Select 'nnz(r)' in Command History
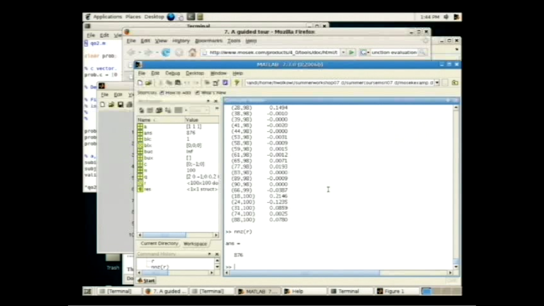The height and width of the screenshot is (306, 544). (160, 267)
